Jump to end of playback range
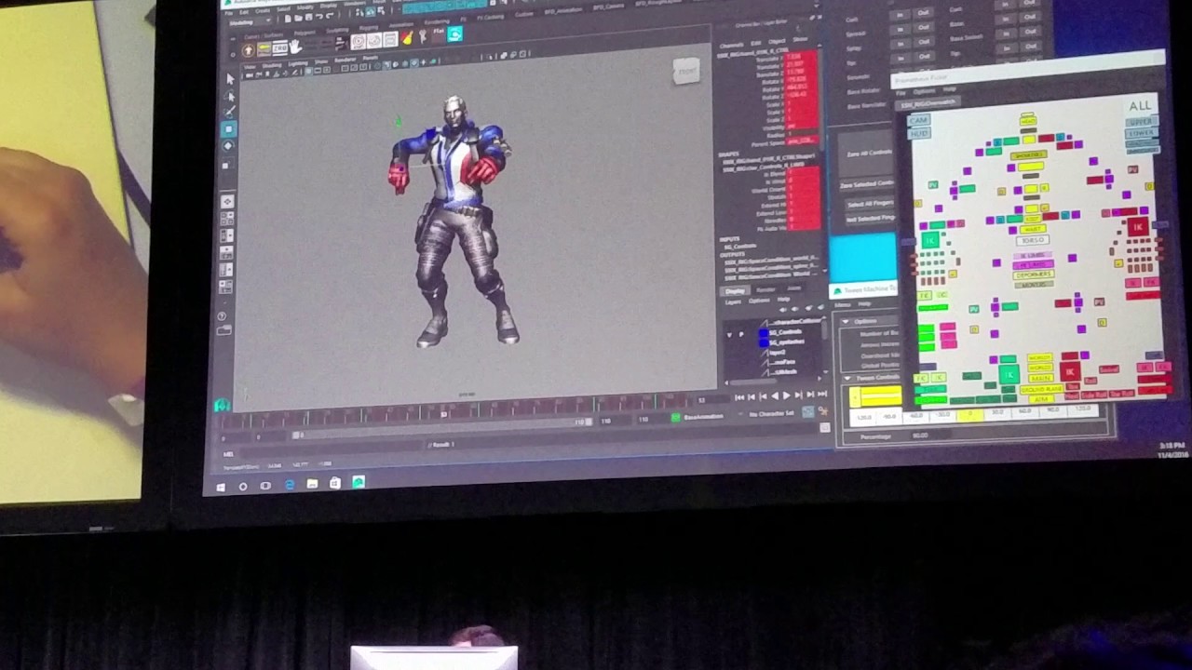 (820, 395)
